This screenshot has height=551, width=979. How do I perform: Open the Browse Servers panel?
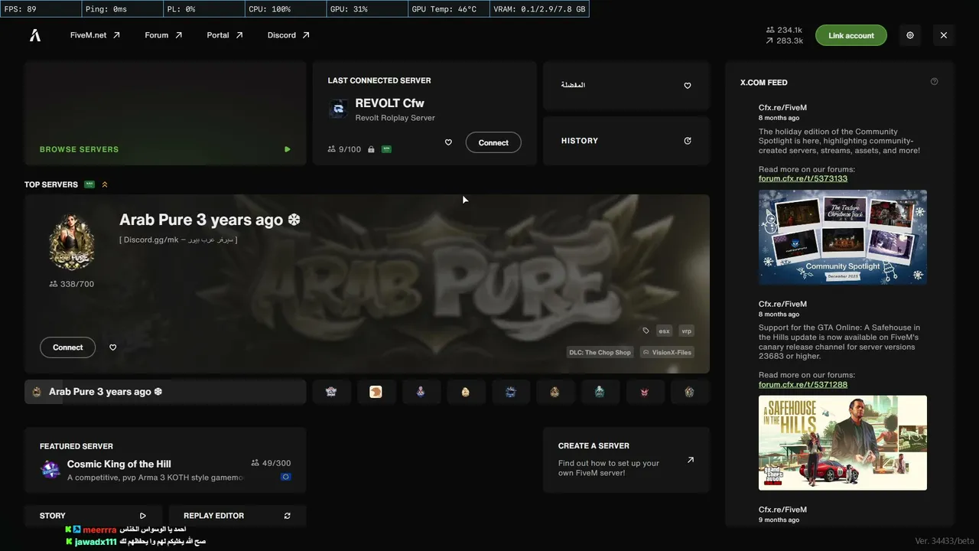(165, 113)
